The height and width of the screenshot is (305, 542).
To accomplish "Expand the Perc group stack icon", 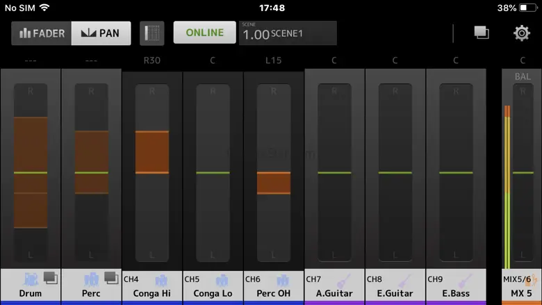I will 111,277.
